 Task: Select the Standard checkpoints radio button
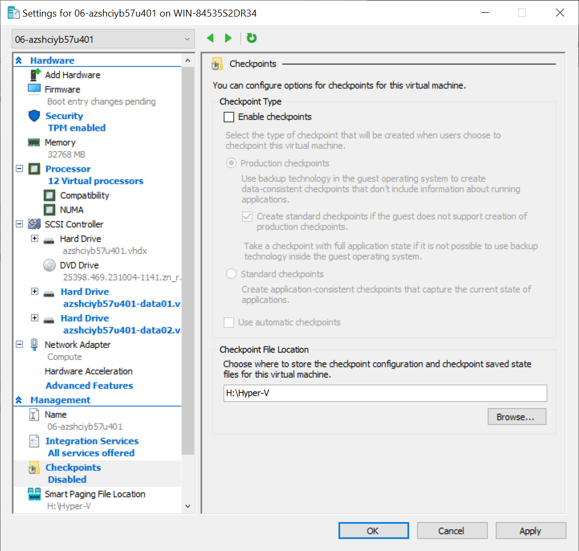[x=231, y=274]
